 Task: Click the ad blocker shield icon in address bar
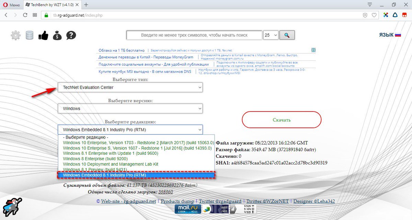click(x=365, y=15)
